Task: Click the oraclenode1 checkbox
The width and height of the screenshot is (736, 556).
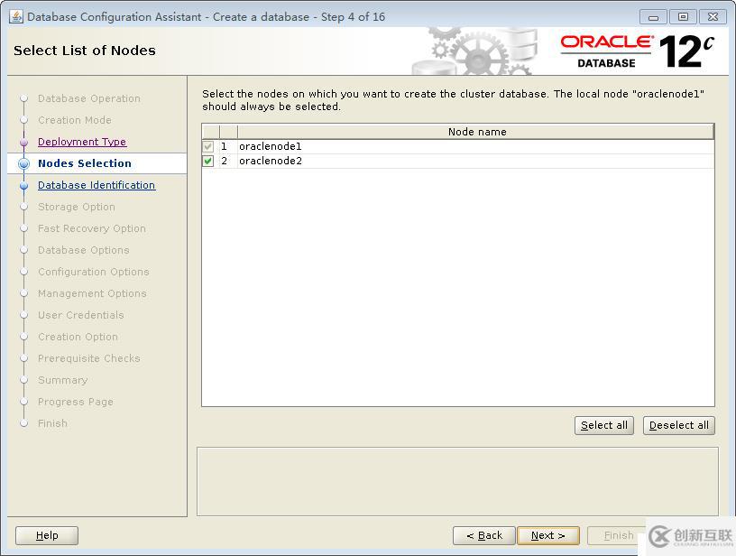Action: pos(208,146)
